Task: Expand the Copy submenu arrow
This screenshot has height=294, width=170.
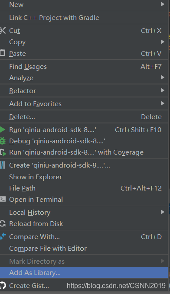Action: (163, 42)
